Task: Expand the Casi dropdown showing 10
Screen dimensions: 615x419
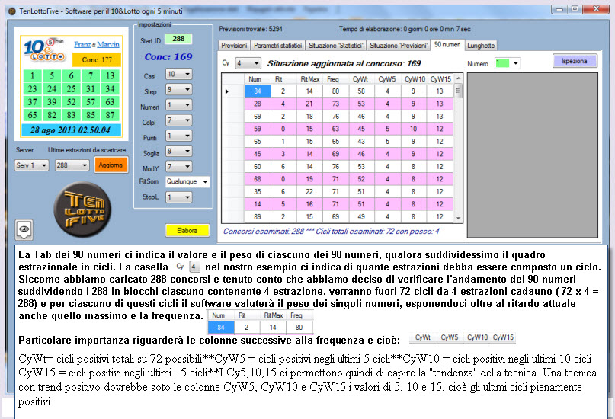Action: [179, 74]
